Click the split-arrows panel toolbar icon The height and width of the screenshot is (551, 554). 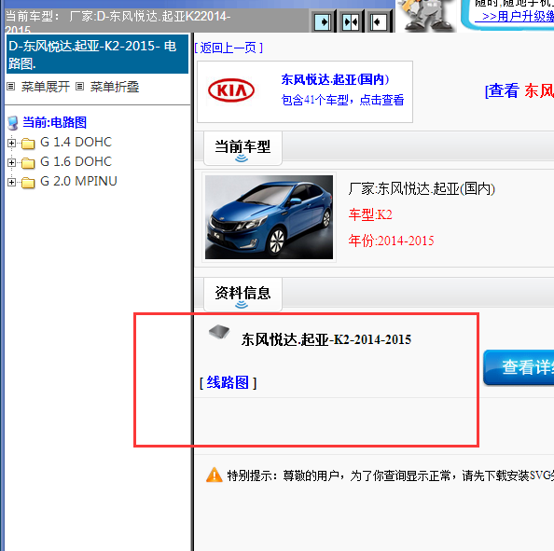[351, 22]
